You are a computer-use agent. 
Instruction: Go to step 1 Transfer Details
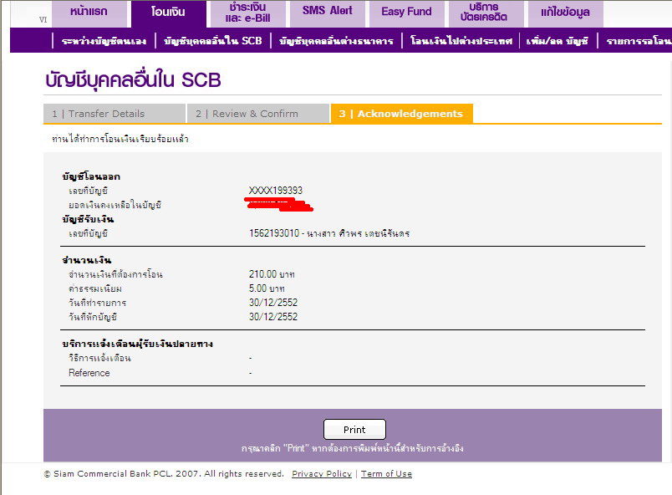pos(115,114)
